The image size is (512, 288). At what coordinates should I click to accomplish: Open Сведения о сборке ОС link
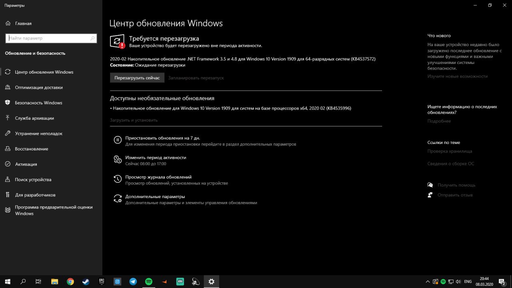pos(450,164)
